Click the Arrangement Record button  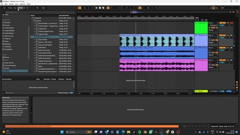click(103, 8)
